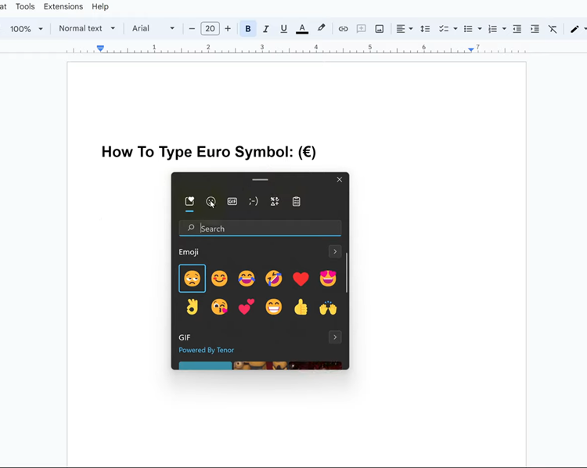Open the Help menu
Viewport: 587px width, 468px height.
coord(100,6)
